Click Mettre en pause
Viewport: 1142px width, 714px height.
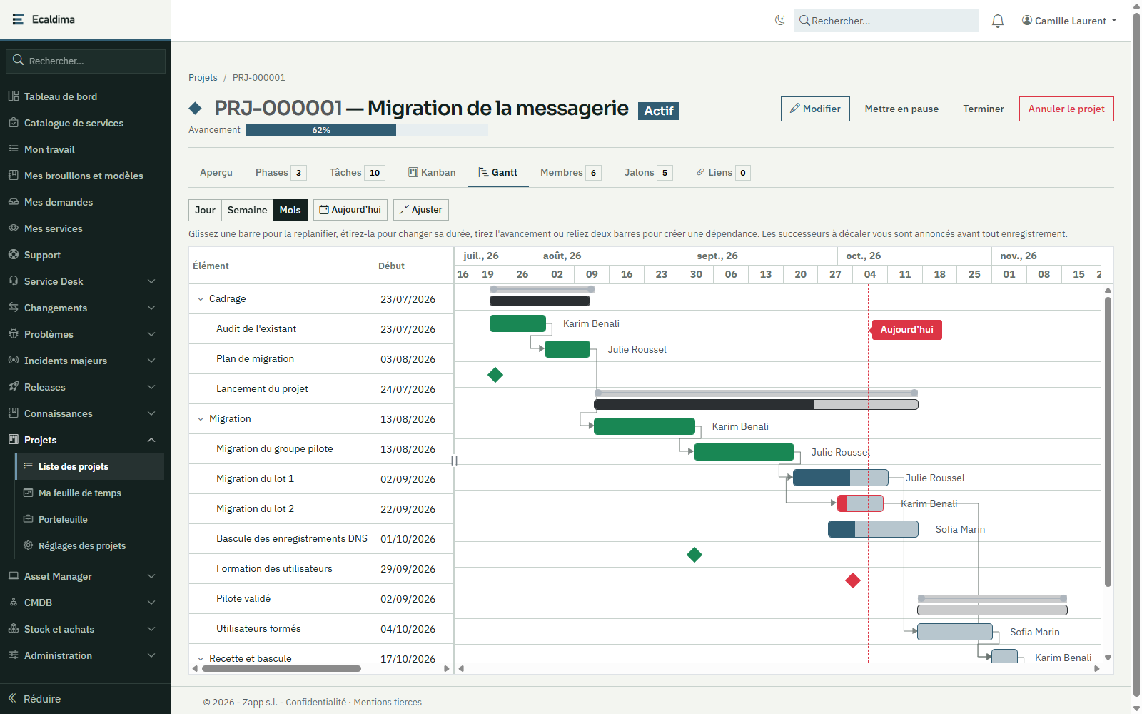901,109
